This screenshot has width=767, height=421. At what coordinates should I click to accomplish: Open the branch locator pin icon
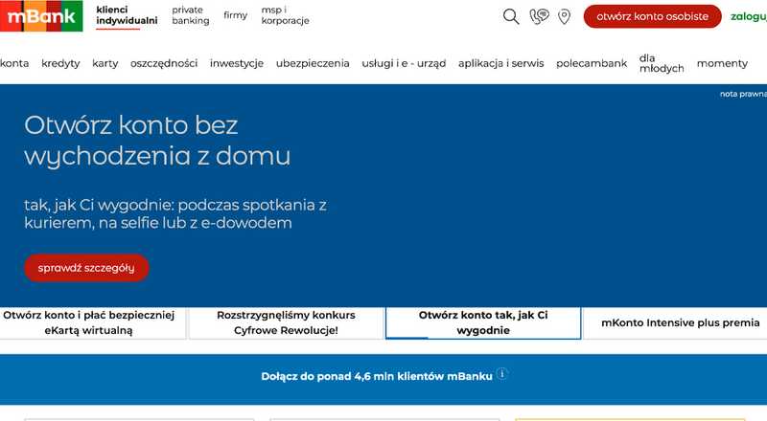coord(565,16)
